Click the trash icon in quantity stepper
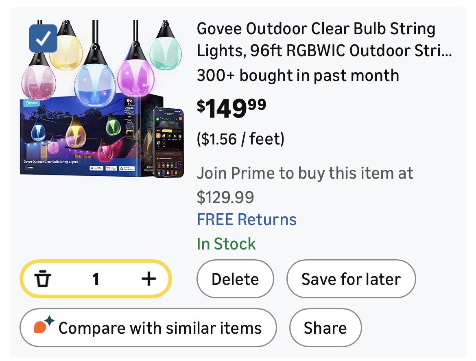The height and width of the screenshot is (361, 476). (42, 279)
